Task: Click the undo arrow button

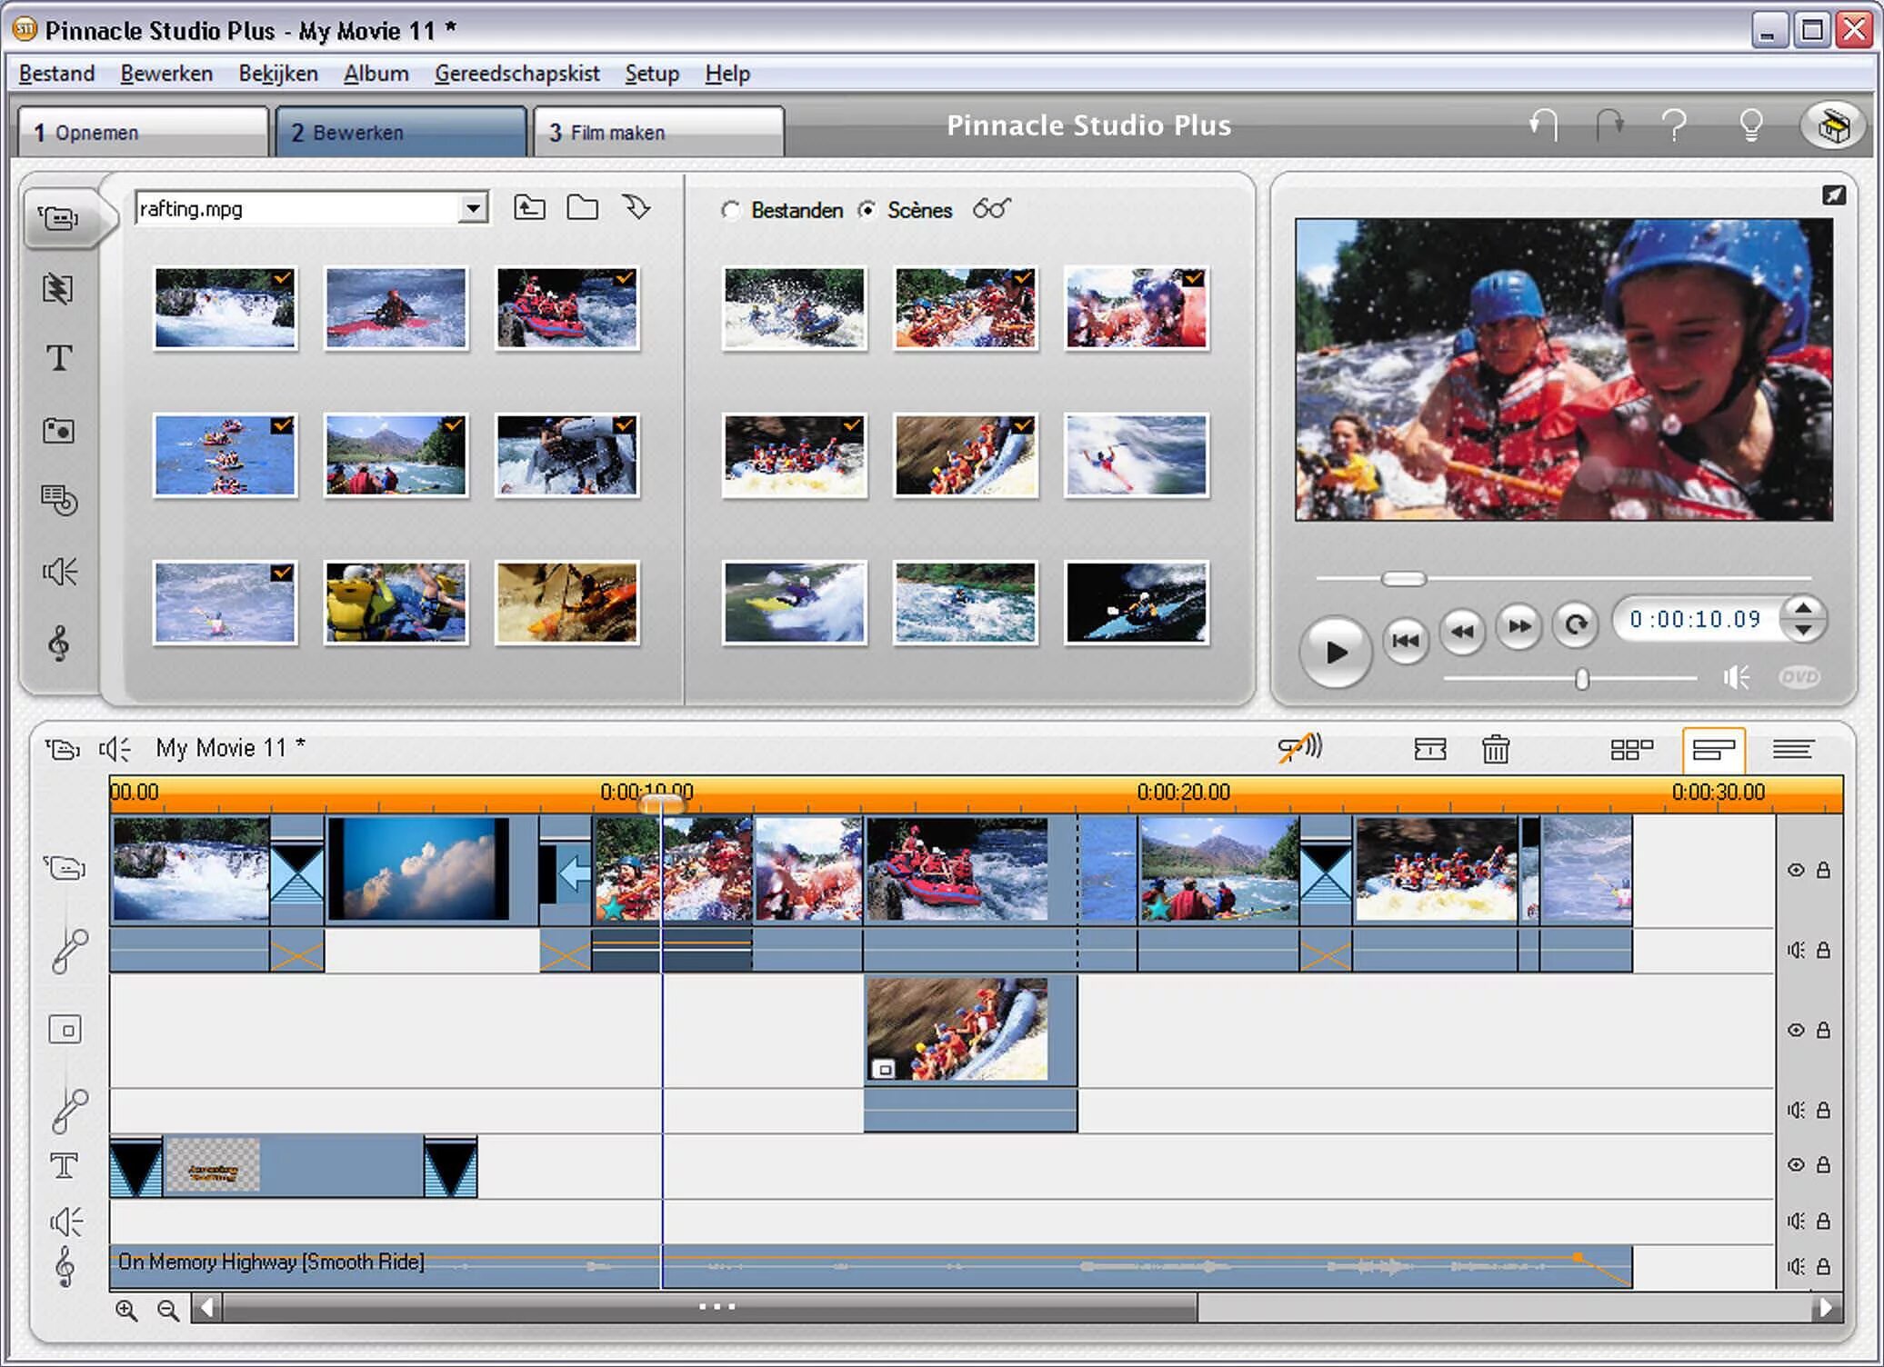Action: coord(1543,125)
